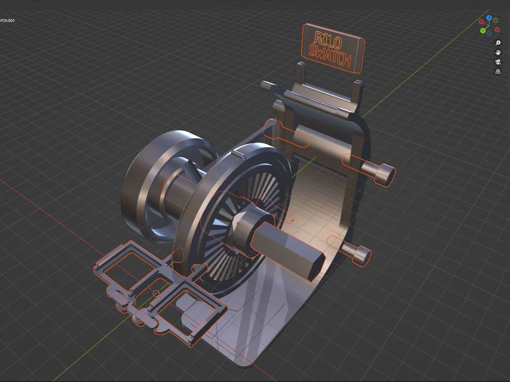The image size is (510, 382).
Task: Click the hollow red negative X circle
Action: pyautogui.click(x=497, y=30)
